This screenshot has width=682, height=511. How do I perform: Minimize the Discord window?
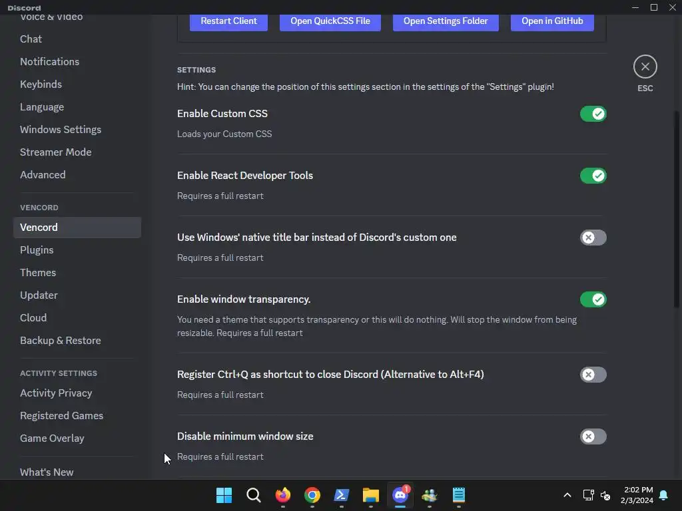pyautogui.click(x=635, y=7)
